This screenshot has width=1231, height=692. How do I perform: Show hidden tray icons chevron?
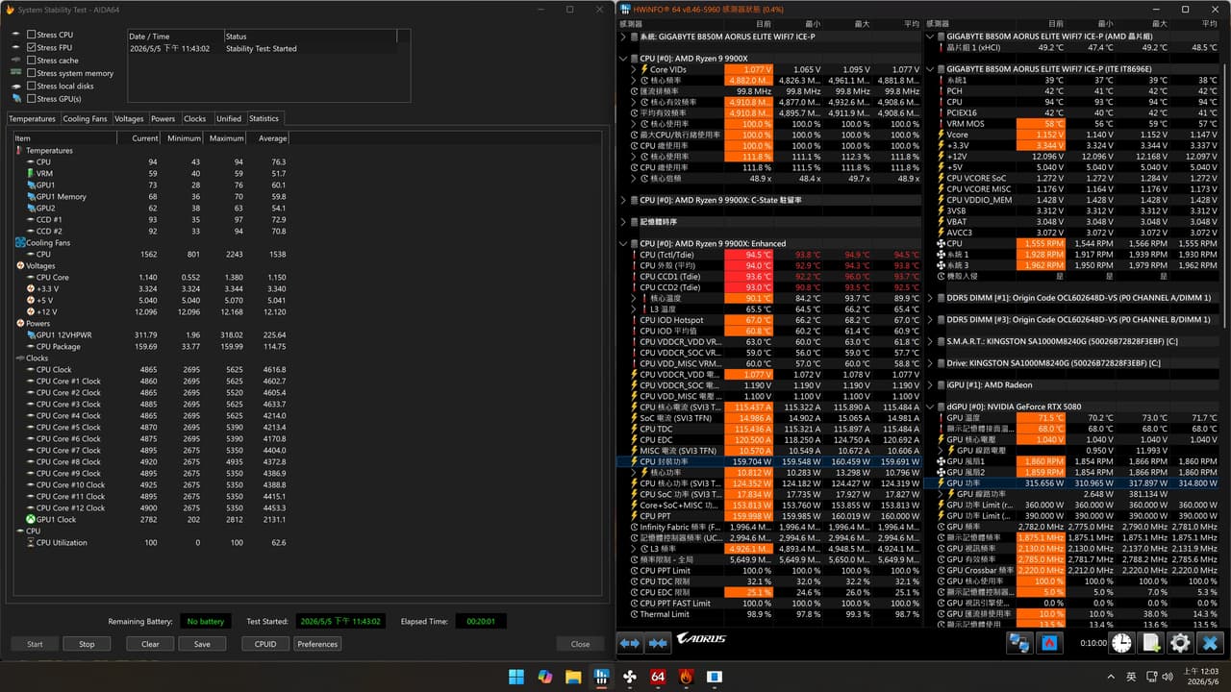[x=1112, y=676]
